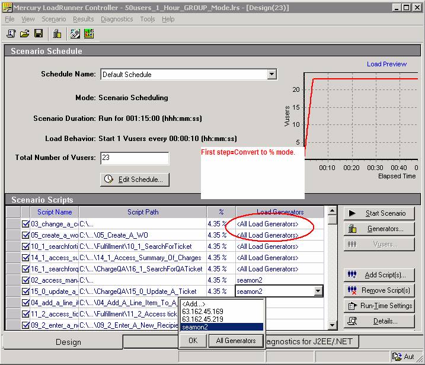425x365 pixels.
Task: Click the Load Preview link
Action: (x=386, y=64)
